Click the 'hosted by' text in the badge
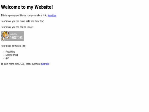This screenshot has width=149, height=112. [13, 34]
